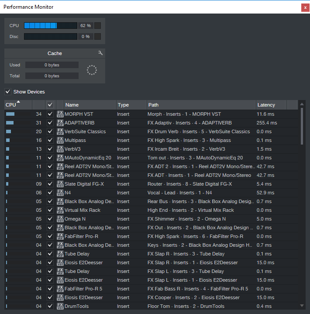This screenshot has width=310, height=314.
Task: Uncheck the Multipass enable checkbox
Action: click(50, 140)
